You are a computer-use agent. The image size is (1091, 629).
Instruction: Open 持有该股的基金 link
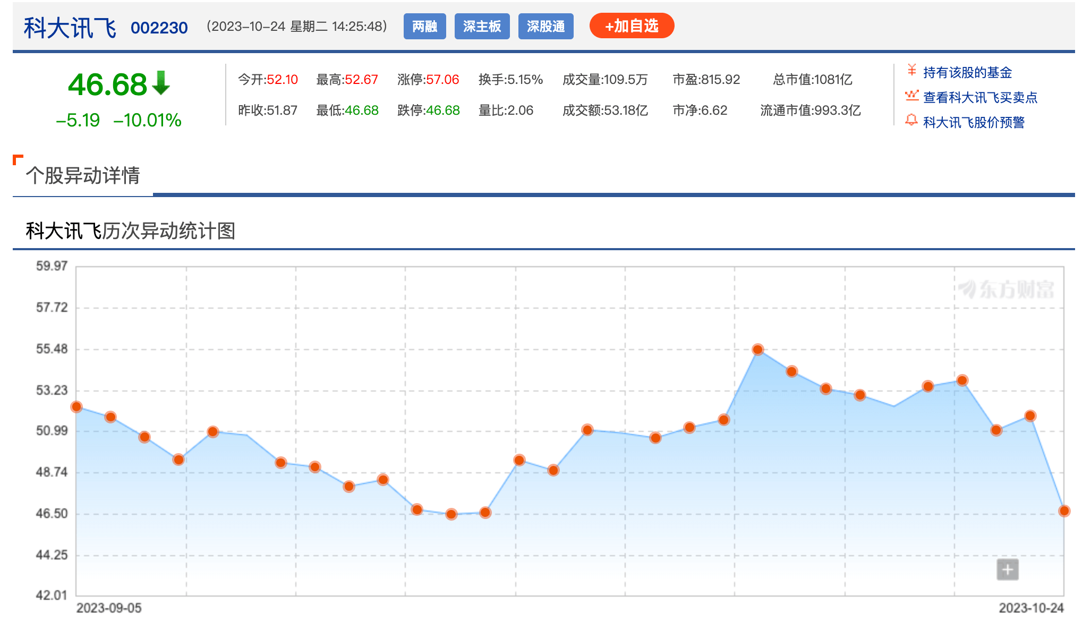pos(967,72)
